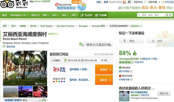Click the search input field
174x102 pixels.
[151, 15]
